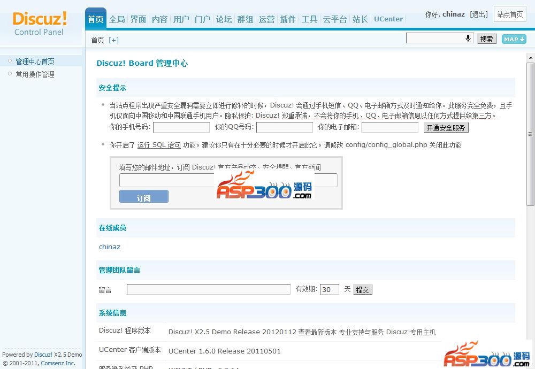Click the Comsenz Inc. footer link
535x369 pixels.
pos(58,363)
